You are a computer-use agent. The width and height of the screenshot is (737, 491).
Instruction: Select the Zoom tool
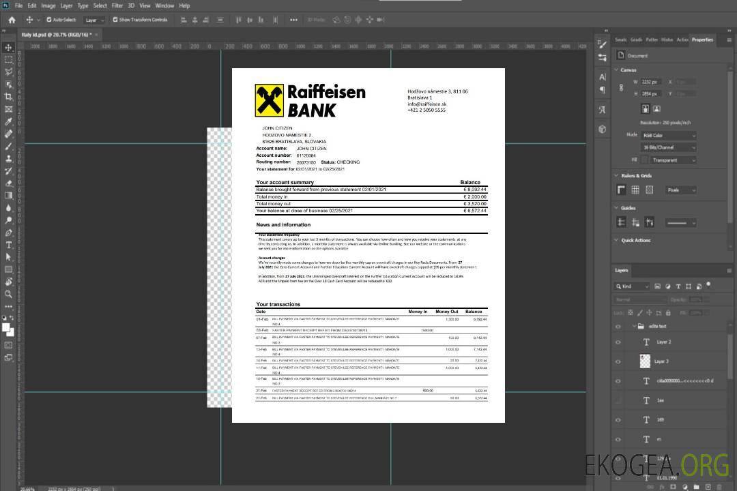(8, 294)
